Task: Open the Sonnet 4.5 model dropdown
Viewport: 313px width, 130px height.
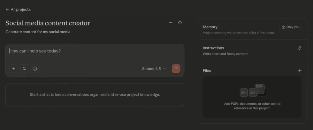Action: 154,69
